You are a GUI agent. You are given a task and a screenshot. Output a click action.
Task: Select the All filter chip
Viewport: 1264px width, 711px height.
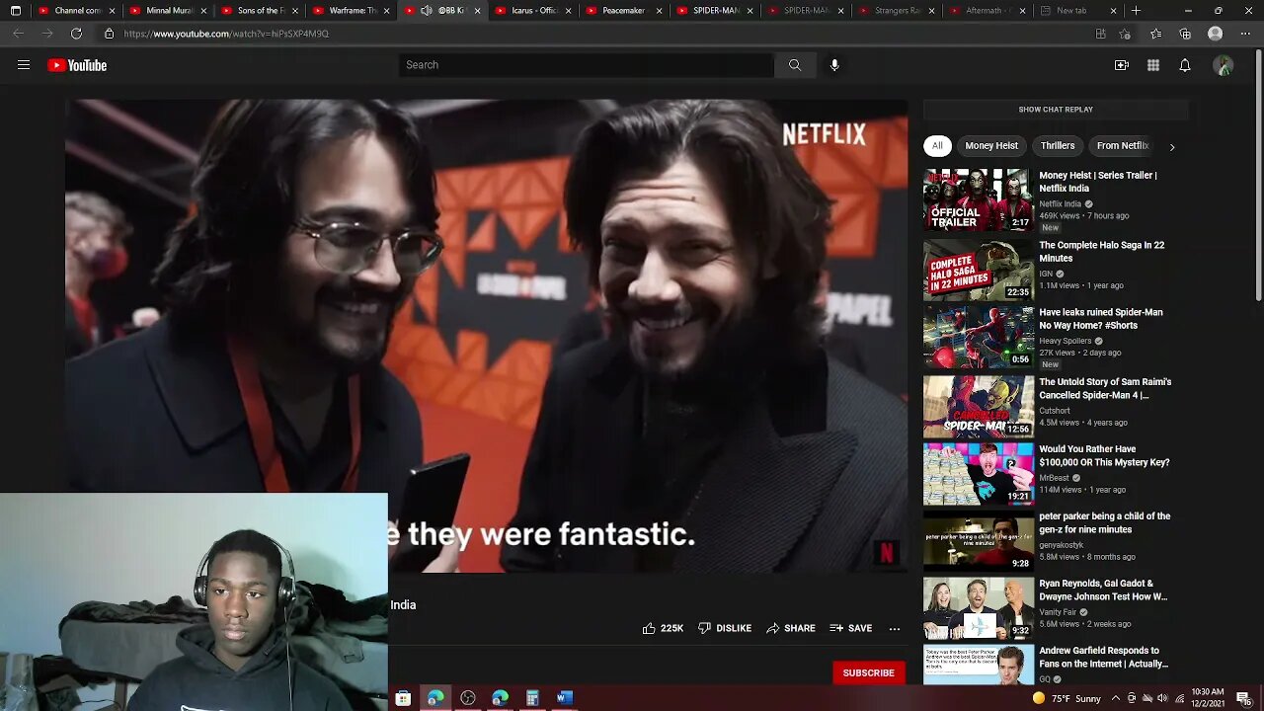[x=937, y=146]
